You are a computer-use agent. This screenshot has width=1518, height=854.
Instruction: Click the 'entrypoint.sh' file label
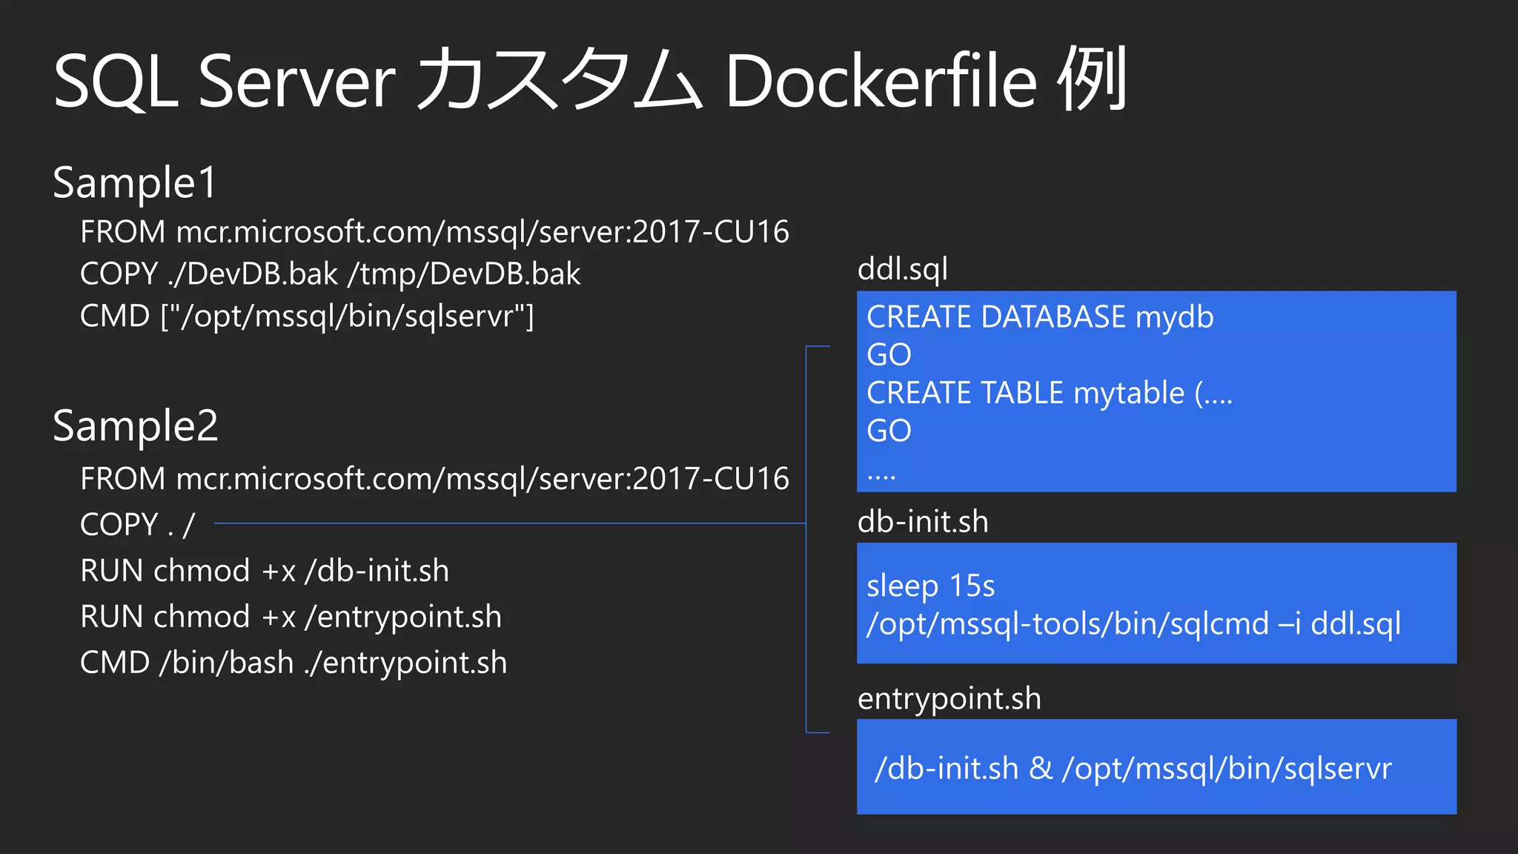pos(949,699)
